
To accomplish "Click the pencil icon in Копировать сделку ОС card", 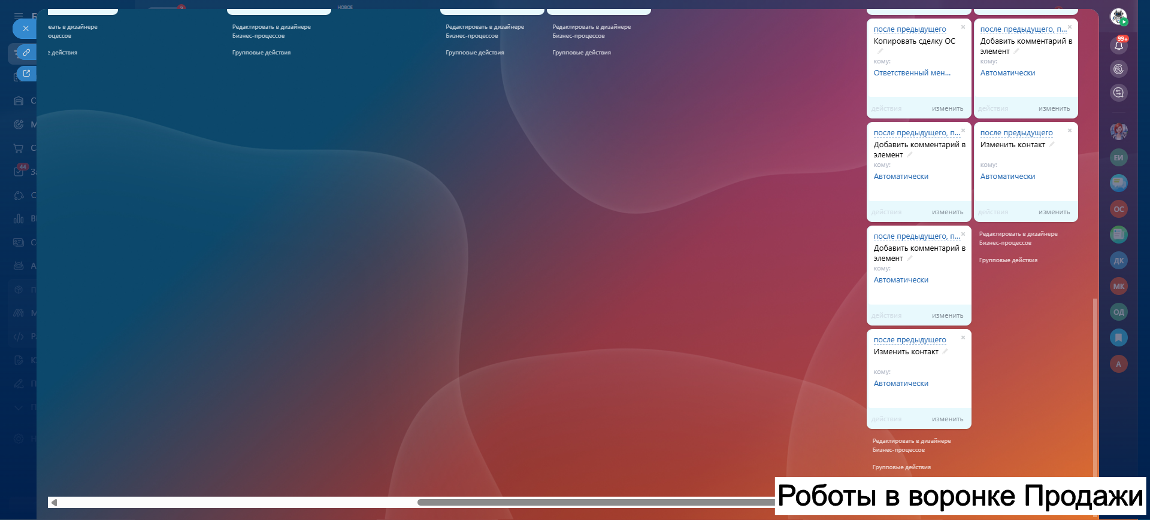I will click(880, 51).
